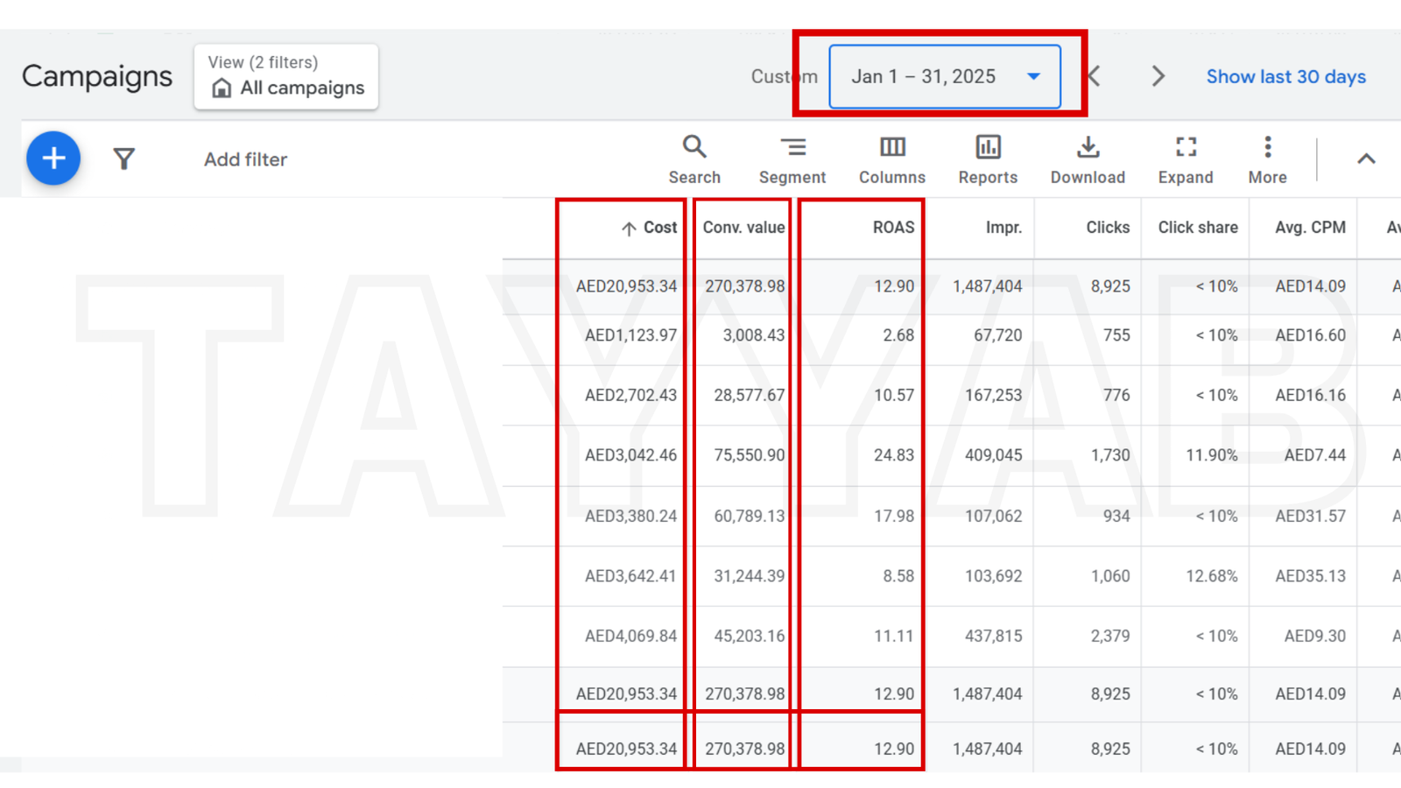Go to the previous date range

click(1095, 76)
